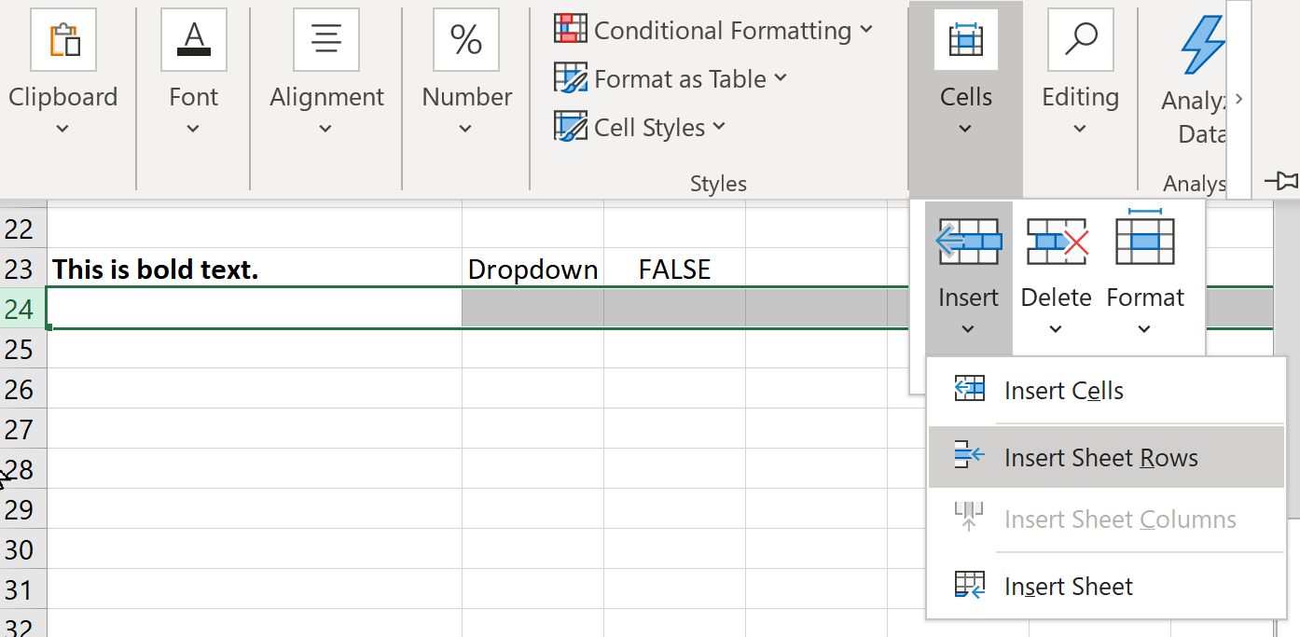Select the Font group icon
The image size is (1300, 637).
pyautogui.click(x=193, y=39)
